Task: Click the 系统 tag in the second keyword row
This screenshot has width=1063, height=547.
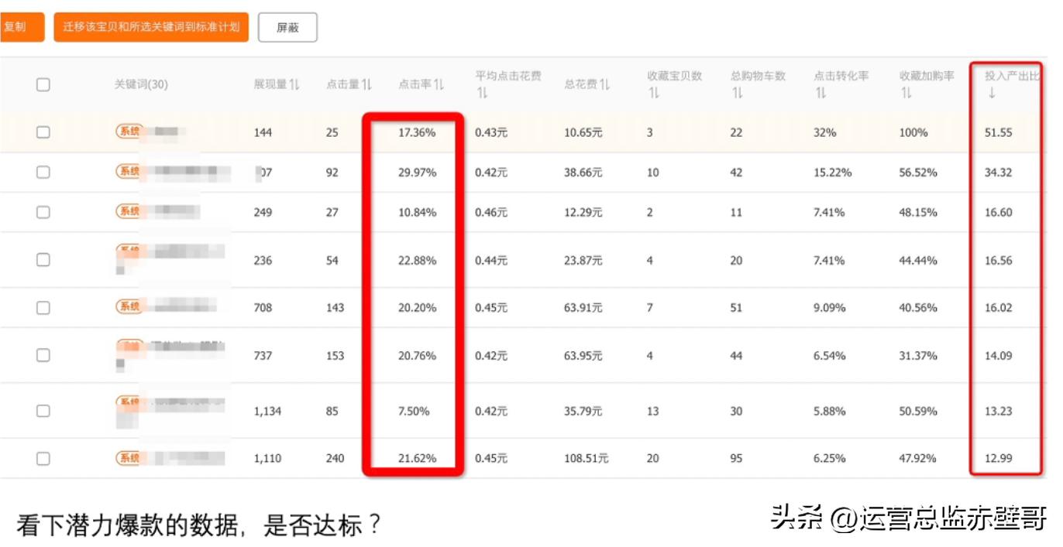Action: 129,172
